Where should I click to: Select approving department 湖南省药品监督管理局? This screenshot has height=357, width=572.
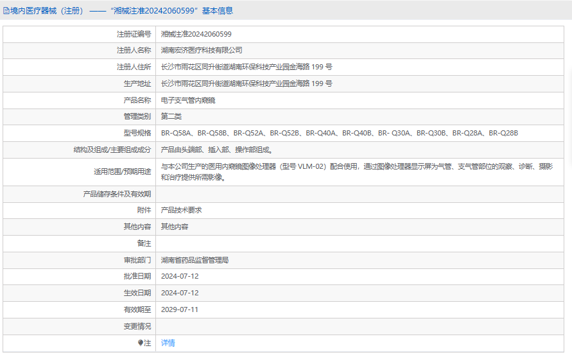195,260
